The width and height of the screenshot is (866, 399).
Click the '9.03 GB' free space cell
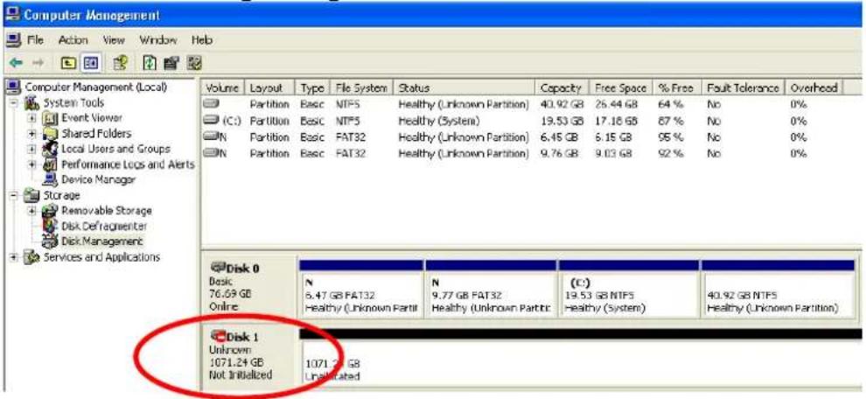pyautogui.click(x=612, y=152)
